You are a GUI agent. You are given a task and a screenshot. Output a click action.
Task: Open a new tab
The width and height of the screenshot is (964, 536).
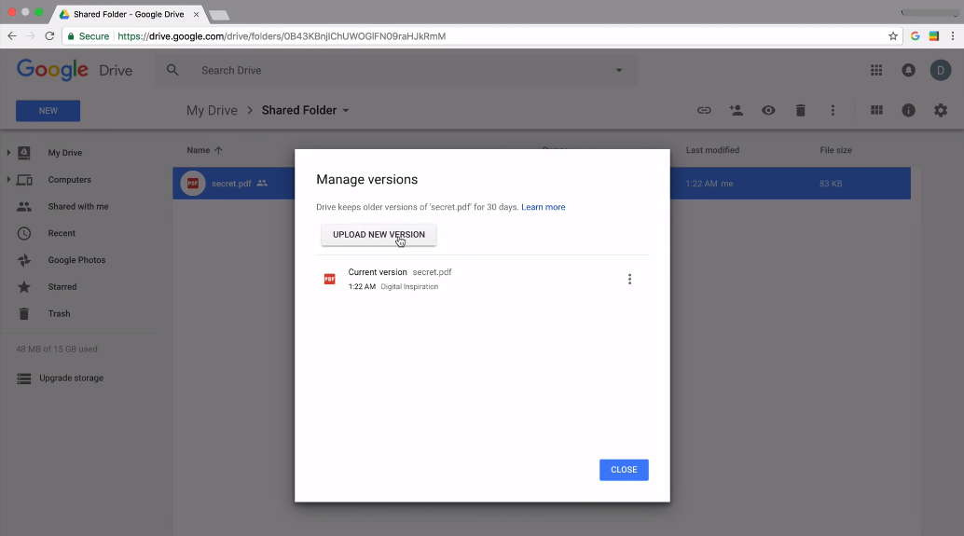(219, 15)
